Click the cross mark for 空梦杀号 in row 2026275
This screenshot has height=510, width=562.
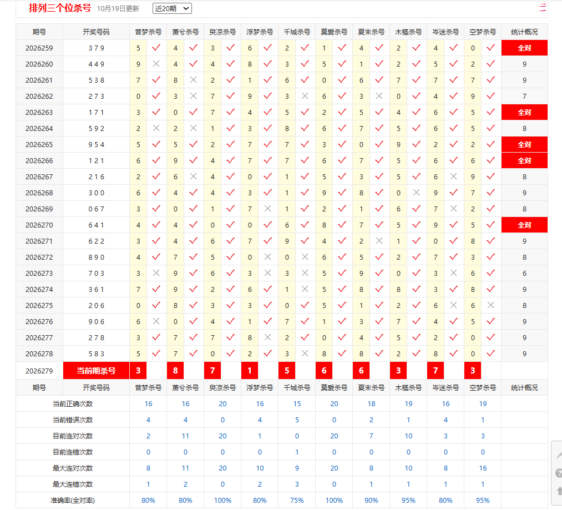click(490, 305)
